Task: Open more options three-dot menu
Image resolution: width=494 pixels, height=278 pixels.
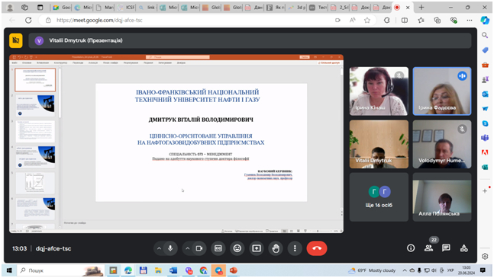Action: (295, 248)
